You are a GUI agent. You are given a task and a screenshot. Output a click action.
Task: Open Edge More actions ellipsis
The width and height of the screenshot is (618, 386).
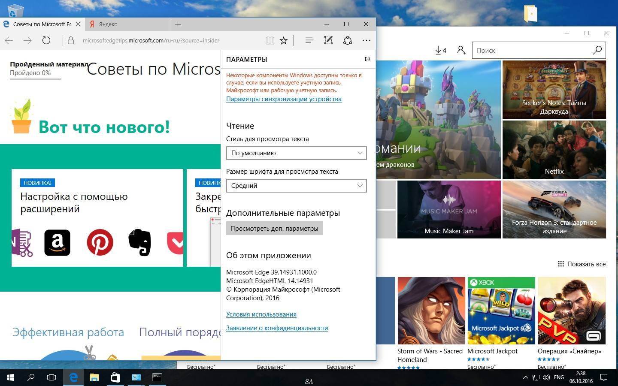pos(366,40)
